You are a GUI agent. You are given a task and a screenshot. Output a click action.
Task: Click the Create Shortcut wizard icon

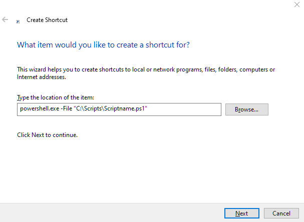[18, 21]
